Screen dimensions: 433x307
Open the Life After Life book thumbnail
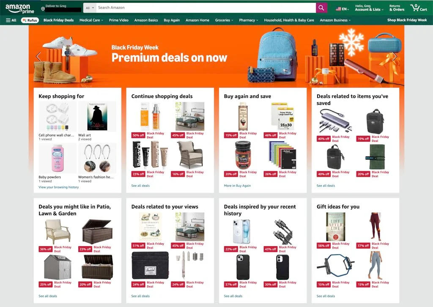(x=335, y=227)
